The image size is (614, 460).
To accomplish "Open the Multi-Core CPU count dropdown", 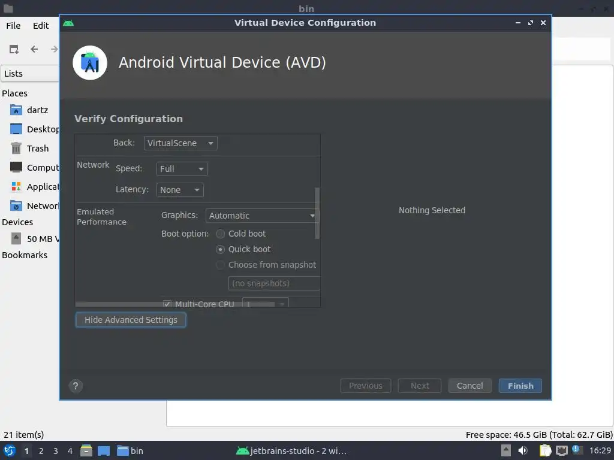I will (266, 302).
